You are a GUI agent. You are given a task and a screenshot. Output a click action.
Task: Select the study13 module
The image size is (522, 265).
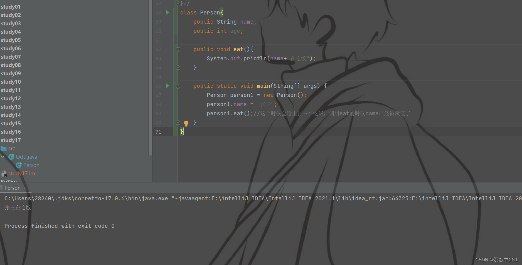(11, 107)
